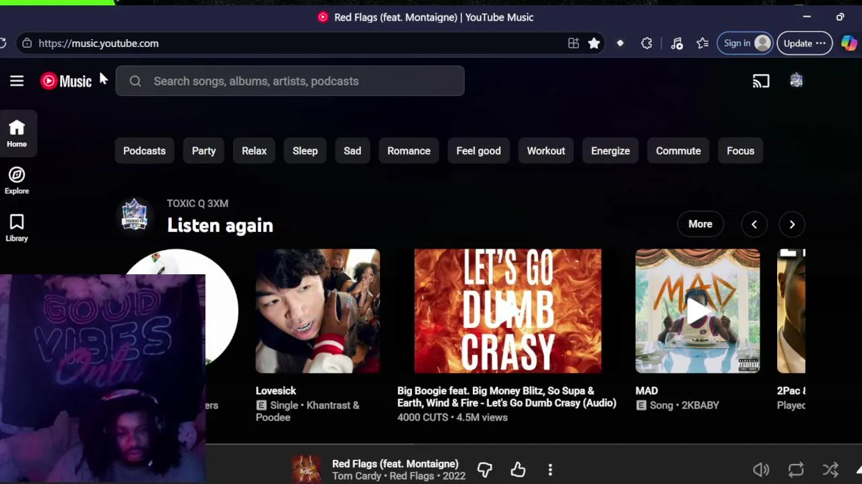Show next Listen again items
Viewport: 862px width, 484px height.
point(792,225)
